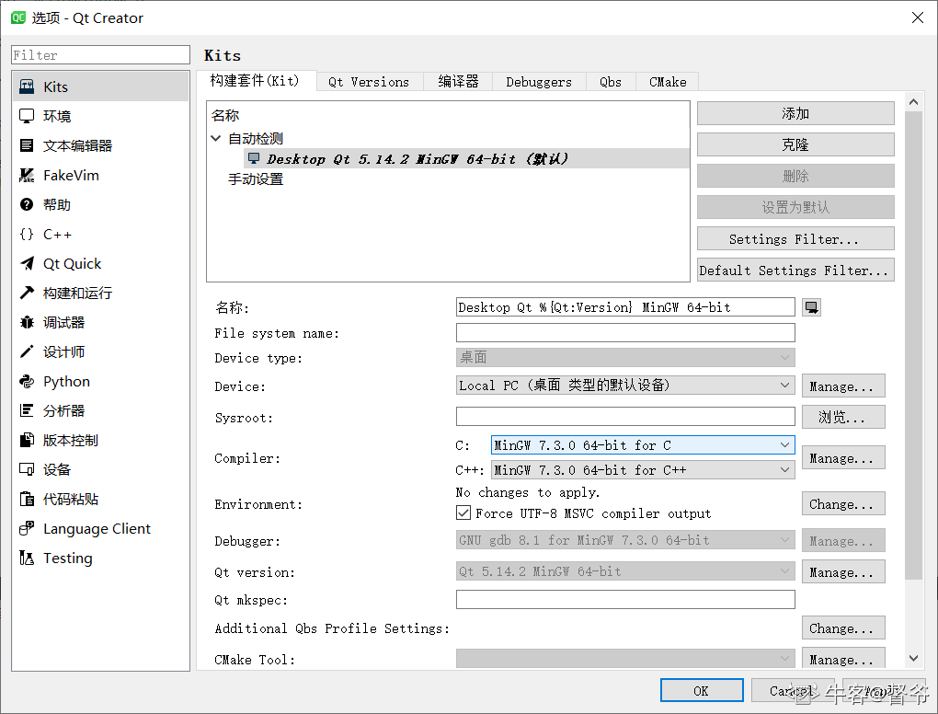Click the Qt Creator logo in title bar
Screen dimensions: 938x714
click(x=18, y=18)
